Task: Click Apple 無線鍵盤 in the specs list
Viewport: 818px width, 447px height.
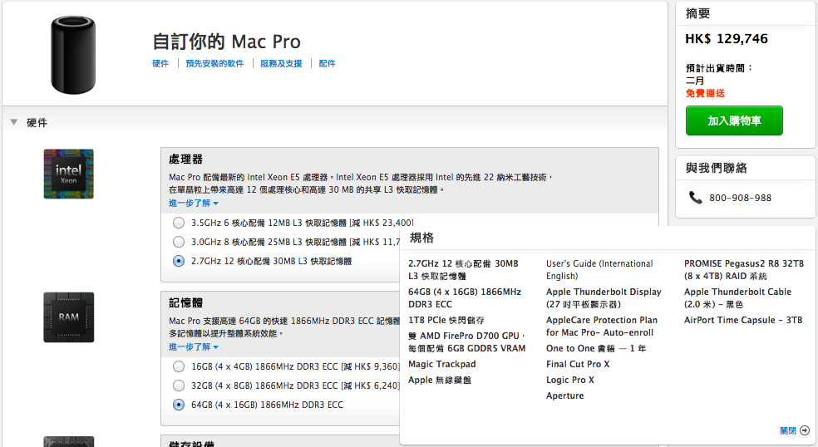Action: pyautogui.click(x=440, y=380)
